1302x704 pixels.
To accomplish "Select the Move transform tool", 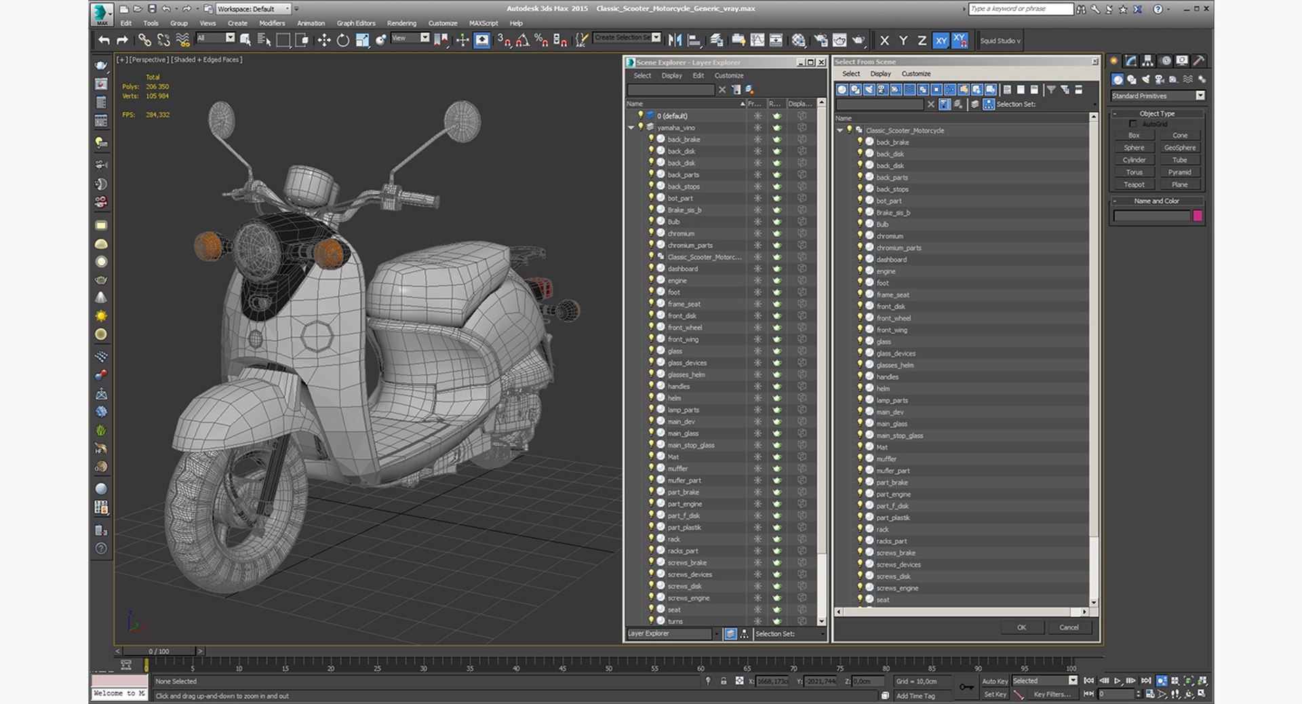I will point(324,41).
